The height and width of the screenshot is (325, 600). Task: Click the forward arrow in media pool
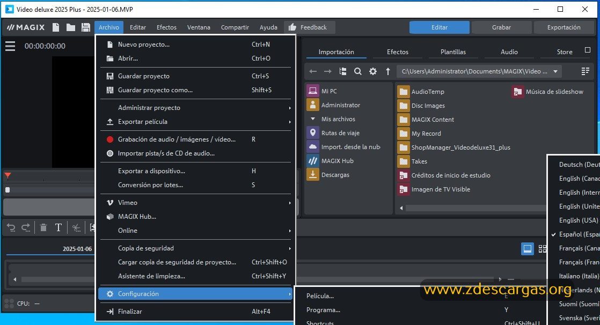[x=327, y=71]
